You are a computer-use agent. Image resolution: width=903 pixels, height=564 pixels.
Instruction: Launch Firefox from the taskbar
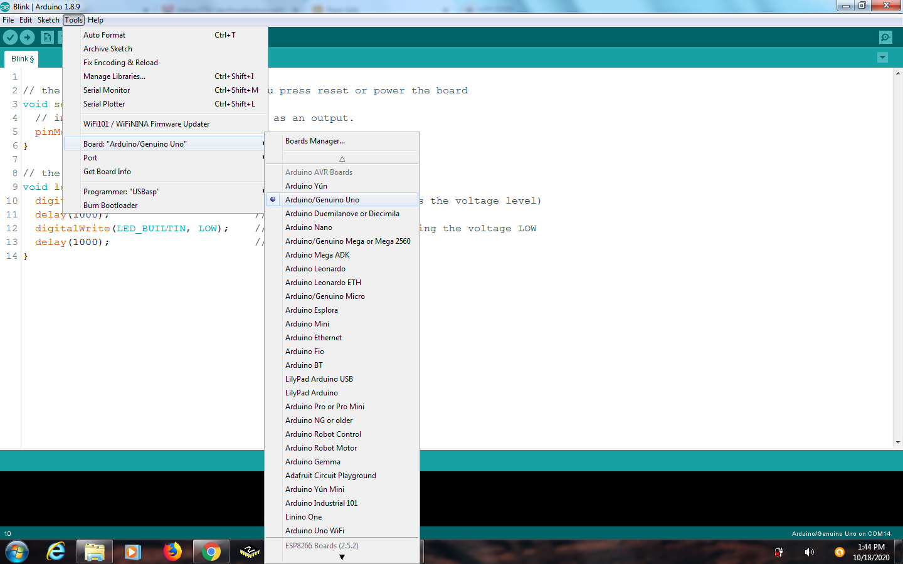click(172, 551)
